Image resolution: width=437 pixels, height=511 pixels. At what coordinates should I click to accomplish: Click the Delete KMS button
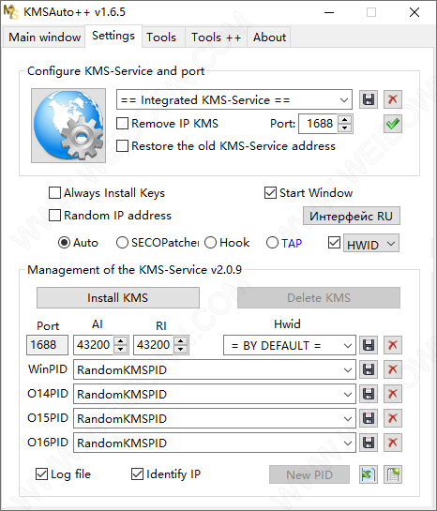(x=319, y=297)
